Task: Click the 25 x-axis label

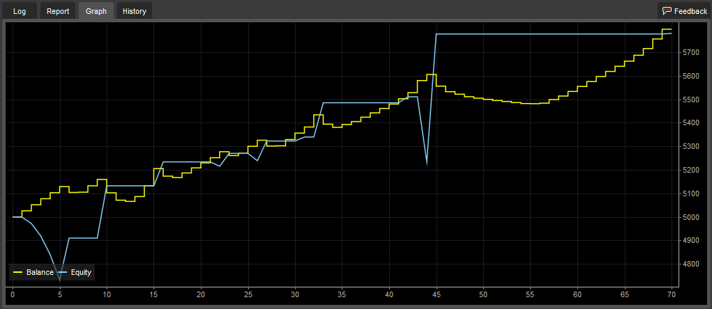Action: (248, 294)
